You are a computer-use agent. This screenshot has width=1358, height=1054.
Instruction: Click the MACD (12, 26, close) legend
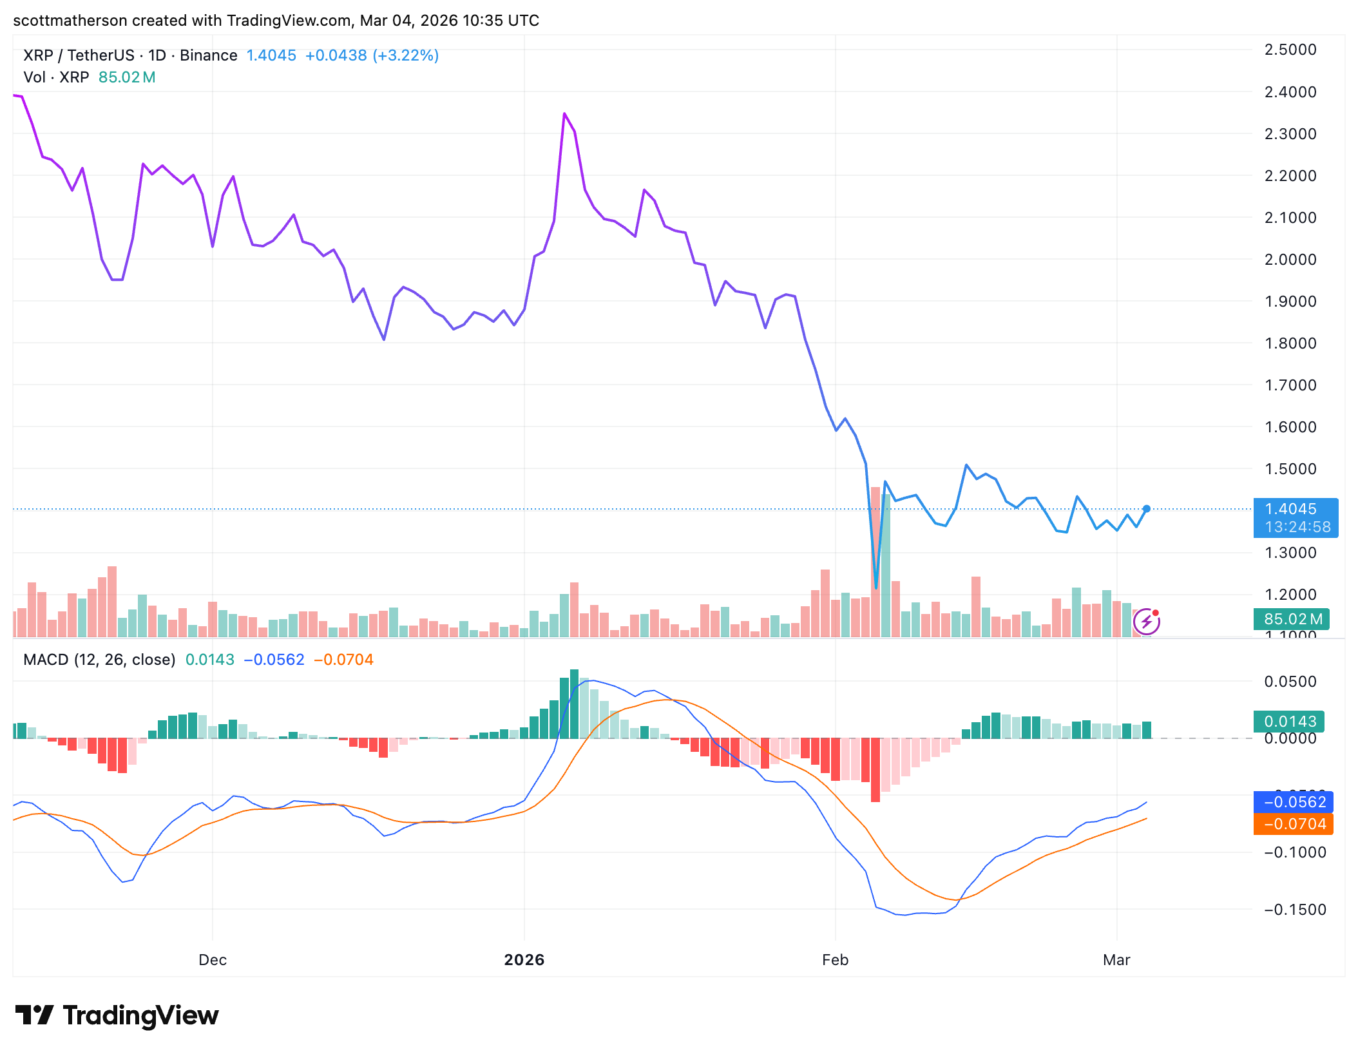coord(99,660)
